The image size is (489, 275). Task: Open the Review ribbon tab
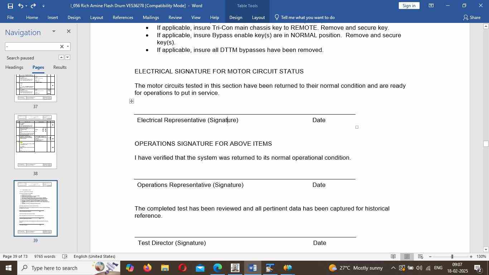point(175,17)
